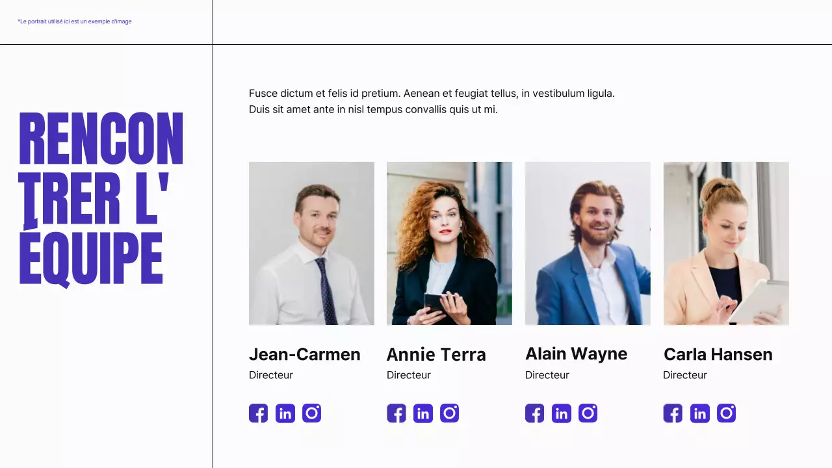
Task: Click the portrait disclaimer note text
Action: click(x=75, y=21)
